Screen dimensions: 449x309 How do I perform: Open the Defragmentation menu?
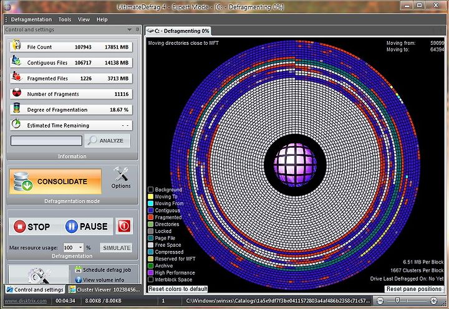click(x=31, y=19)
